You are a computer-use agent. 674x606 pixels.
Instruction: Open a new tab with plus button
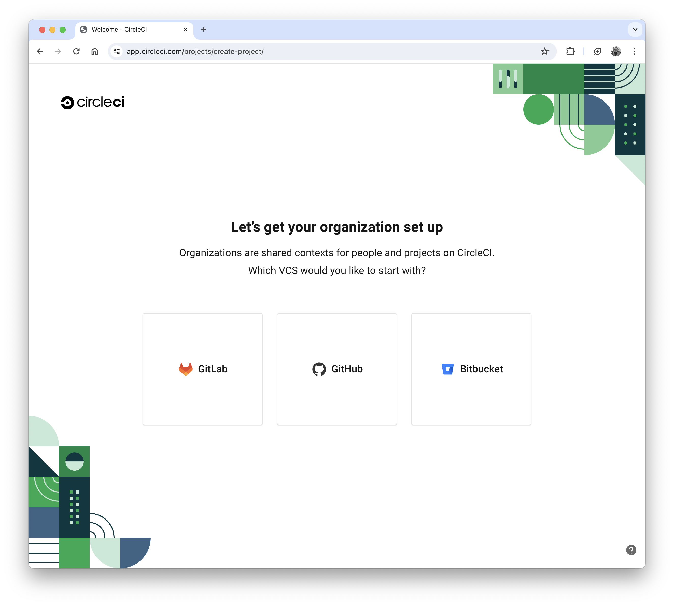204,30
